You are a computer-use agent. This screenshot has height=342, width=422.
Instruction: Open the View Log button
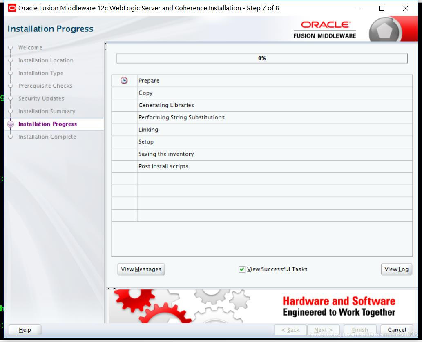(396, 269)
